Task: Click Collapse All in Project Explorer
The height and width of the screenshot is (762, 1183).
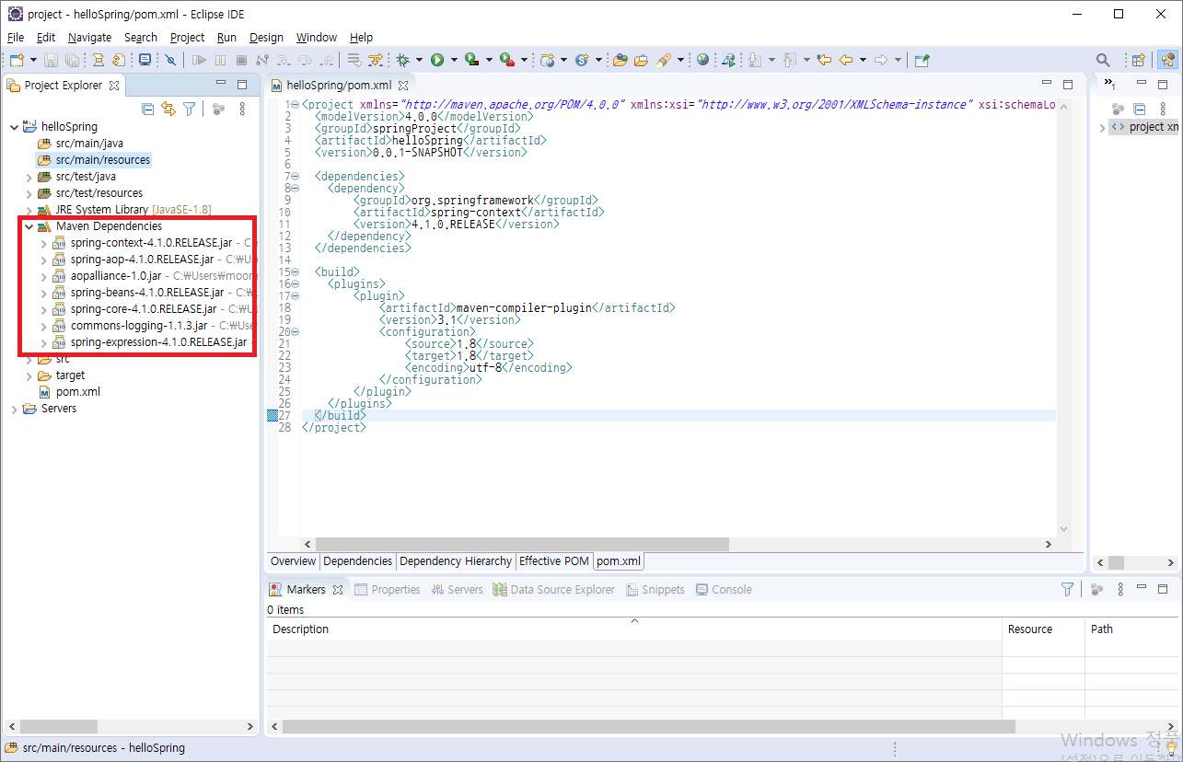Action: (x=147, y=109)
